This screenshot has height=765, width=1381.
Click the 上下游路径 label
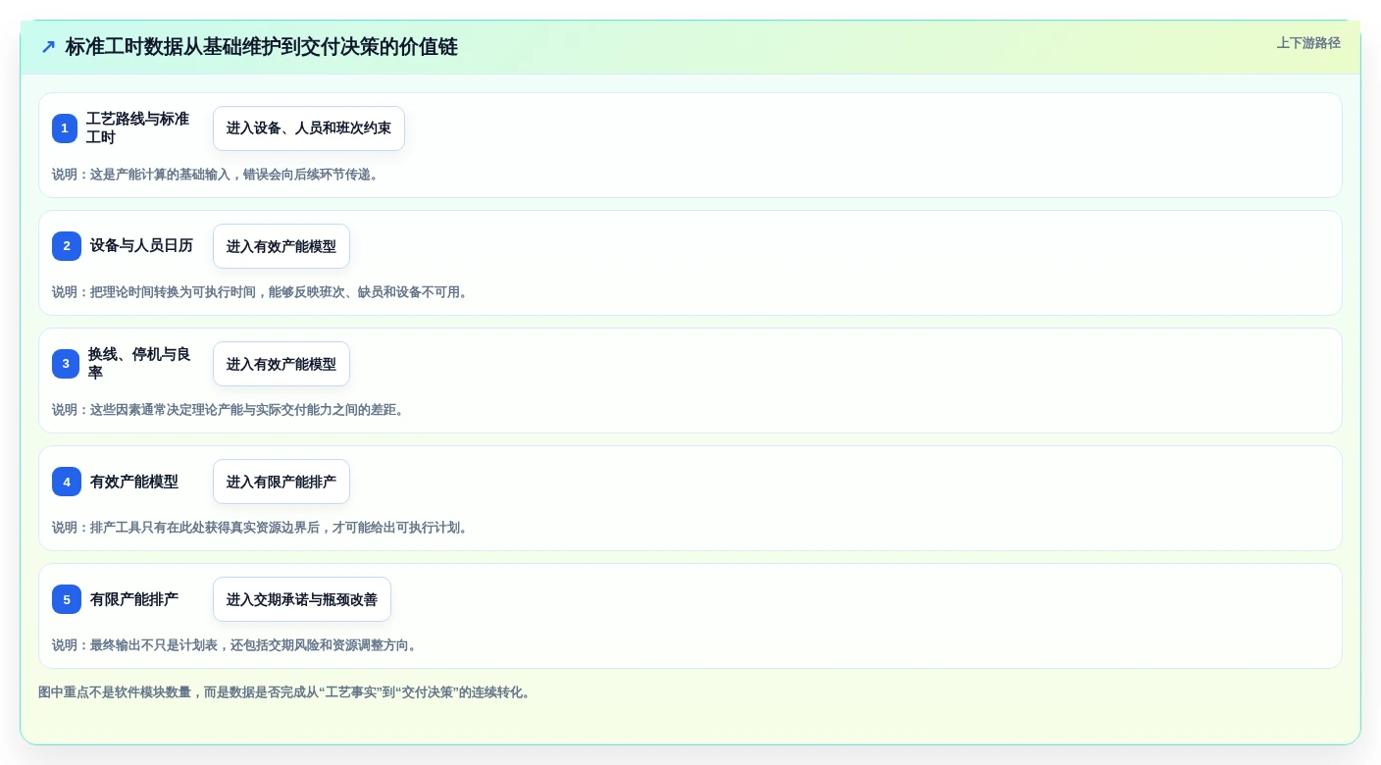(x=1308, y=43)
